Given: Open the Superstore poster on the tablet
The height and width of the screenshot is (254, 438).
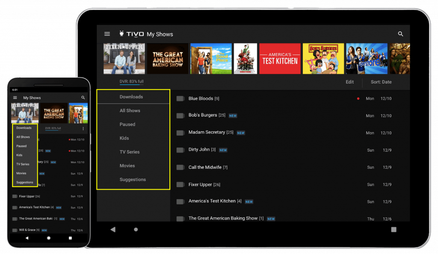Looking at the screenshot, I should pos(367,59).
